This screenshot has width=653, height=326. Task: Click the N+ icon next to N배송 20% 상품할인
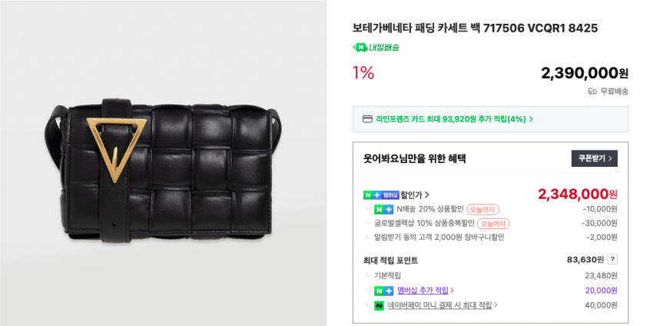(383, 209)
